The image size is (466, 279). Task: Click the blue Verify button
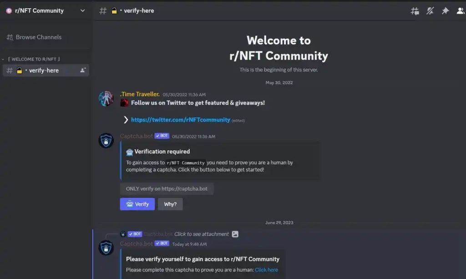[137, 204]
